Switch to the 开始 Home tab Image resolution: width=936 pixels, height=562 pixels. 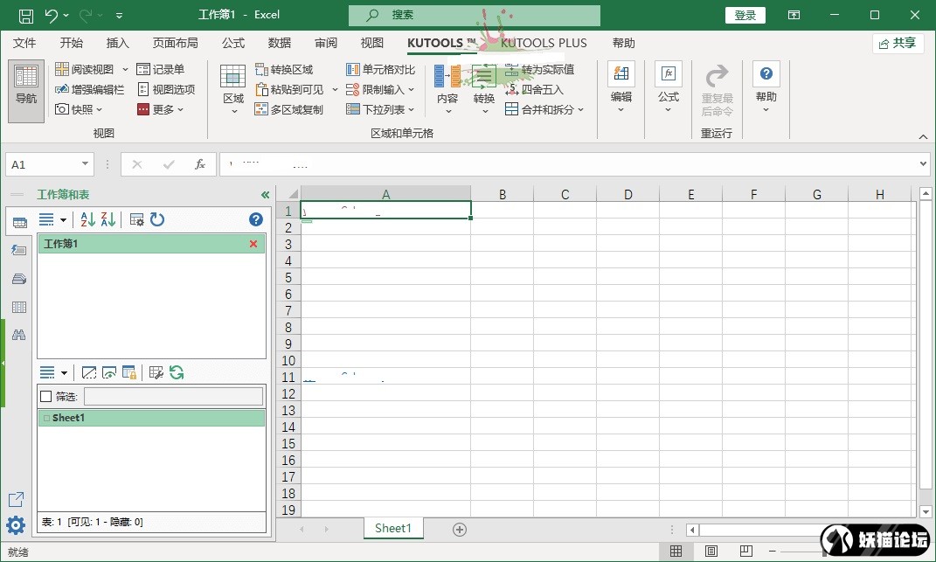[71, 43]
